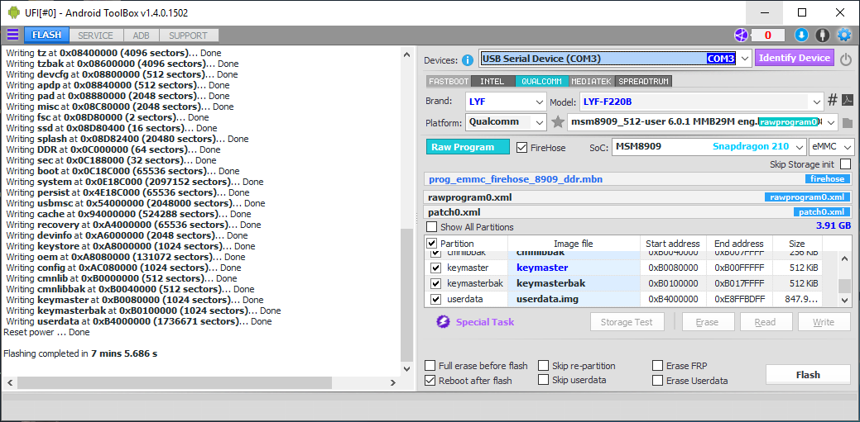Expand the firmware msm8909_512-user dropdown
The height and width of the screenshot is (422, 860).
pos(831,122)
